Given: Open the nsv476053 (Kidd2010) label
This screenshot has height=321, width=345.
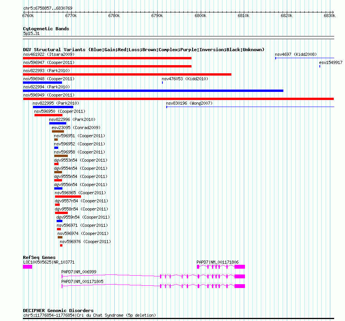Looking at the screenshot, I should click(185, 79).
